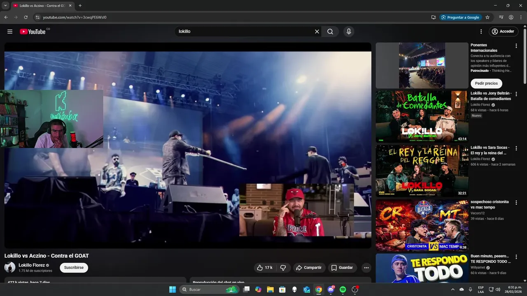Open the app right of Spotify on taskbar
527x296 pixels.
pos(355,289)
